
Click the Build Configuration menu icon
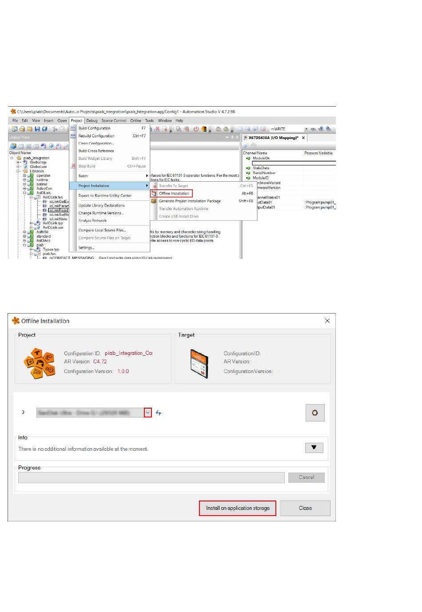click(73, 128)
